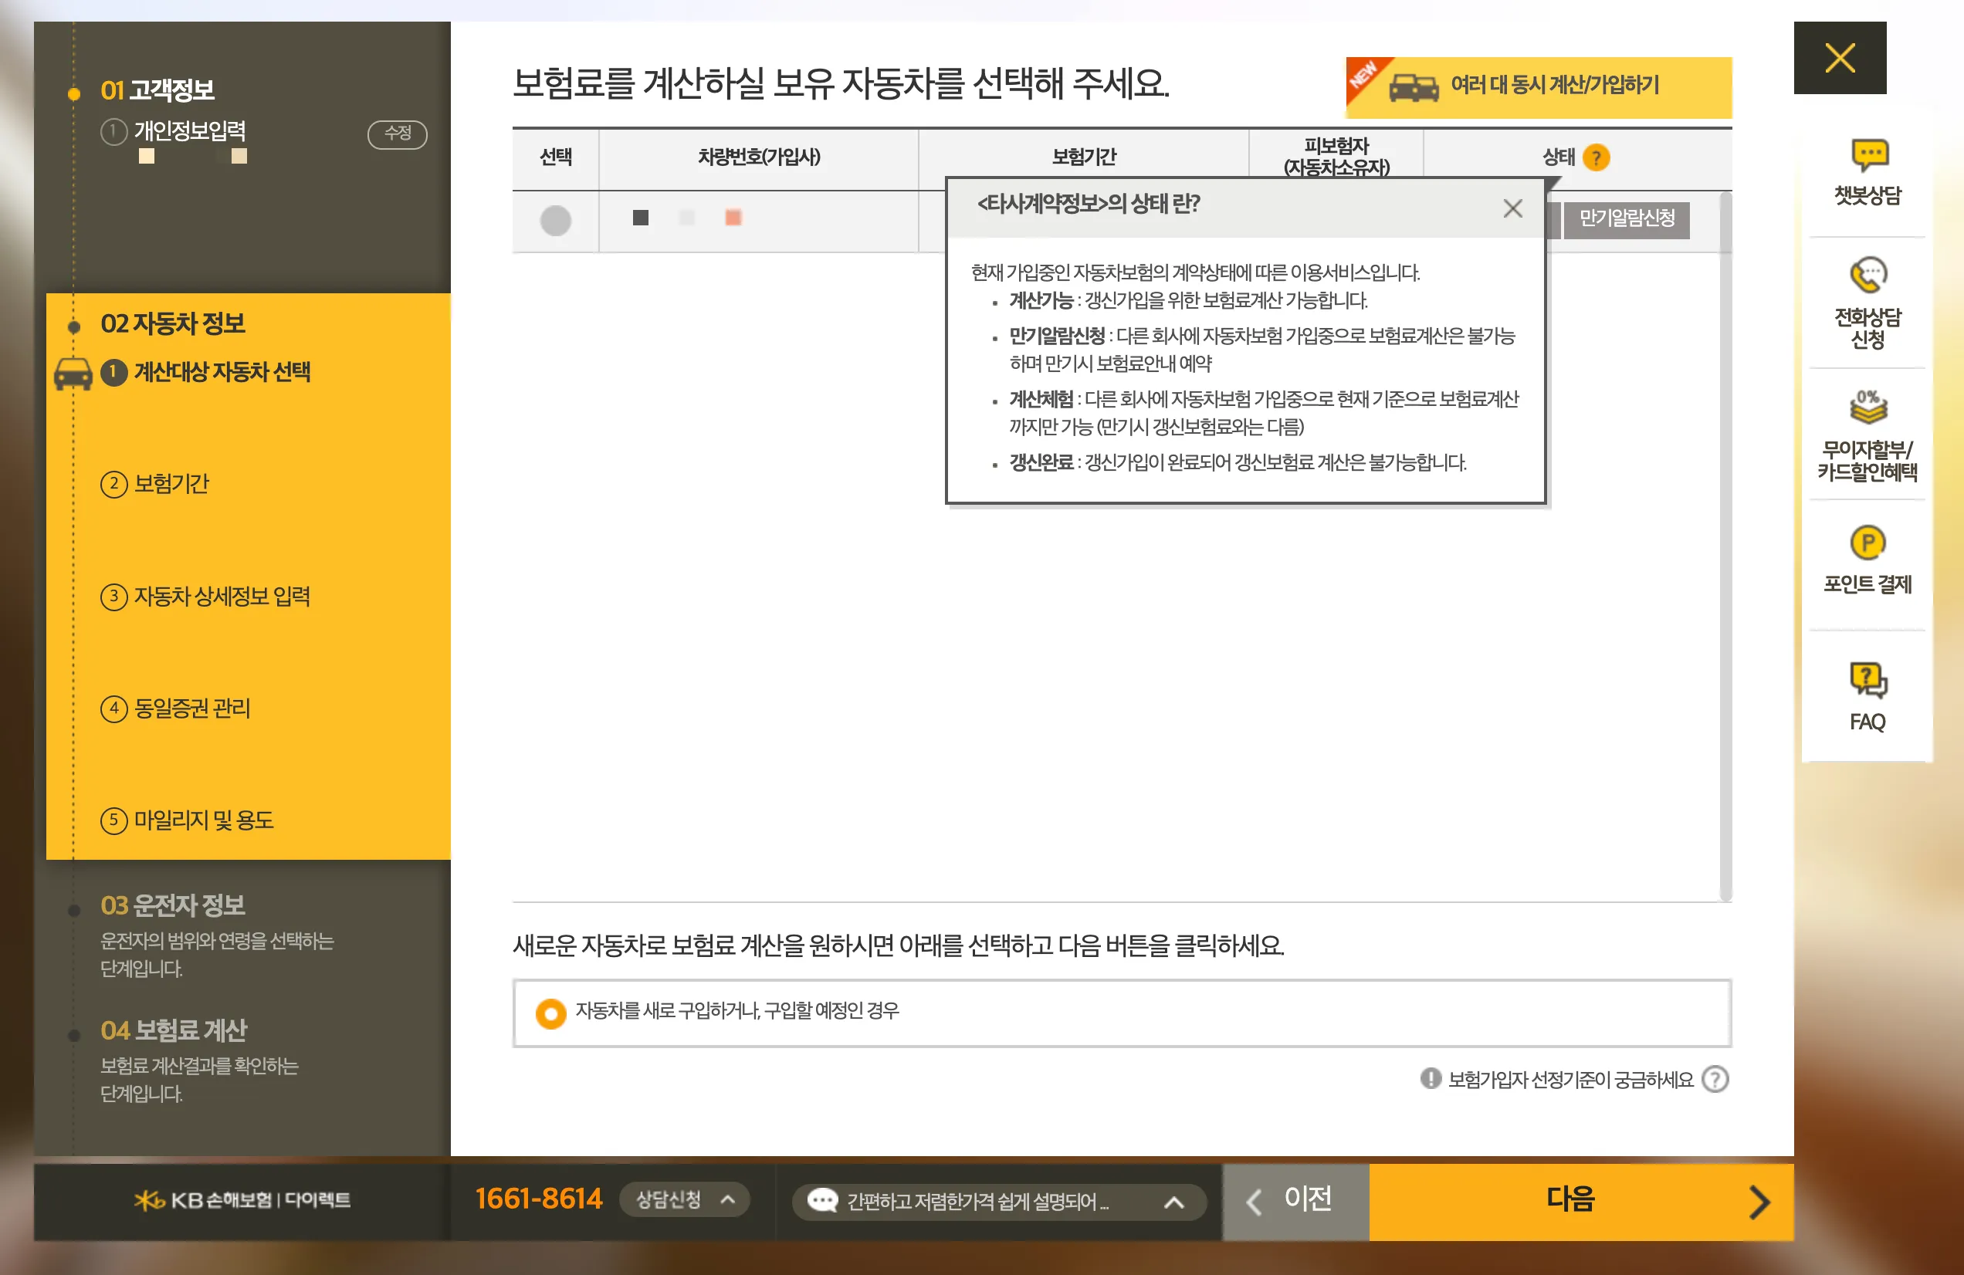
Task: Click the chat bubble icon in bottom bar
Action: coord(824,1202)
